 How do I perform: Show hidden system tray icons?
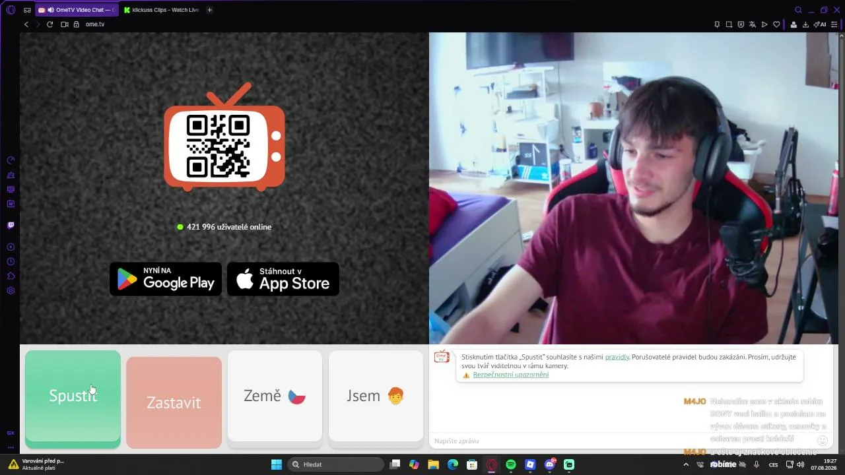pos(686,464)
